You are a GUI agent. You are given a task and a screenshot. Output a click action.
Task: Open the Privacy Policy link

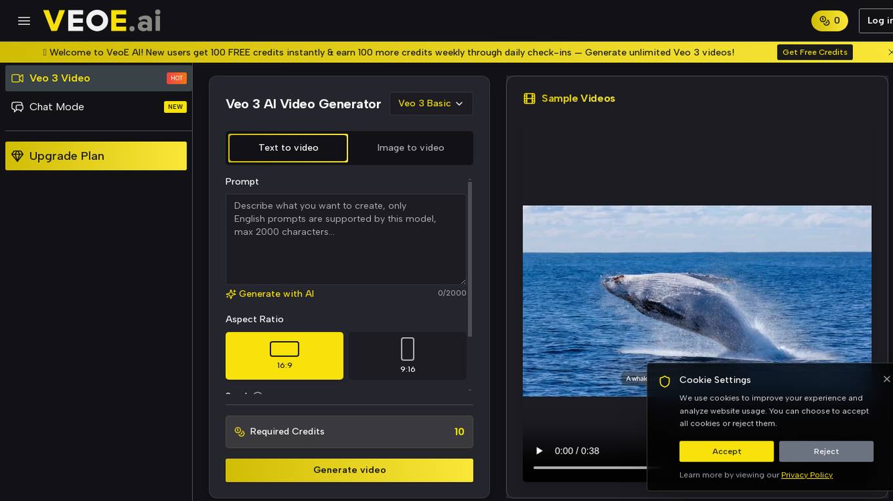807,475
